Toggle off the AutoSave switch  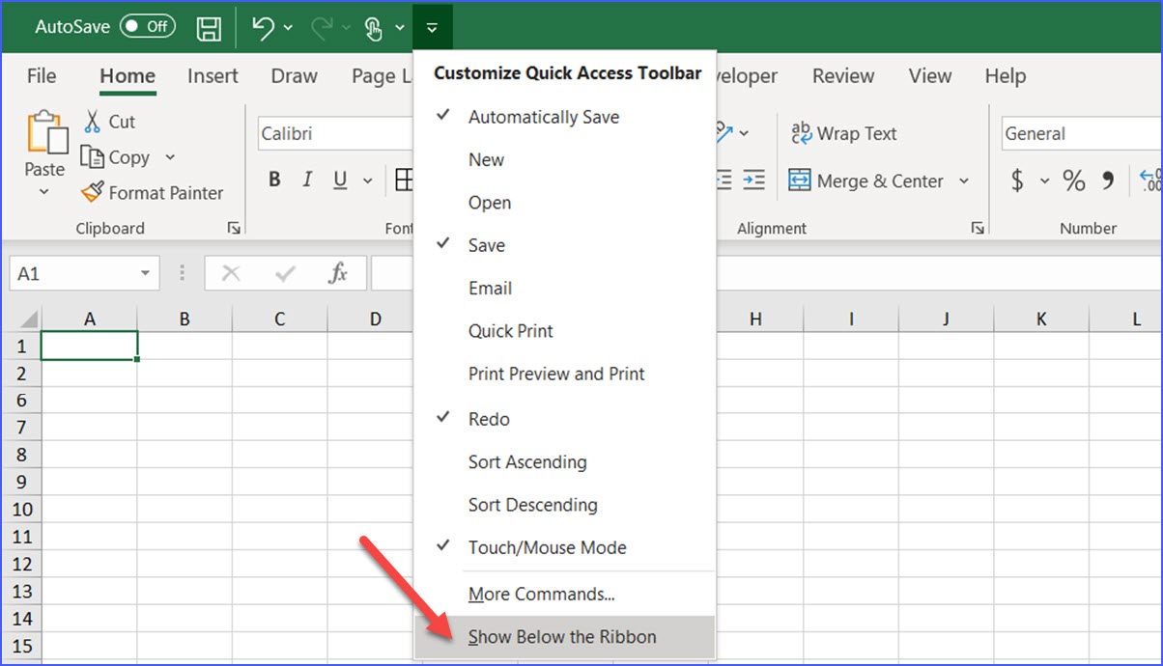pyautogui.click(x=146, y=27)
